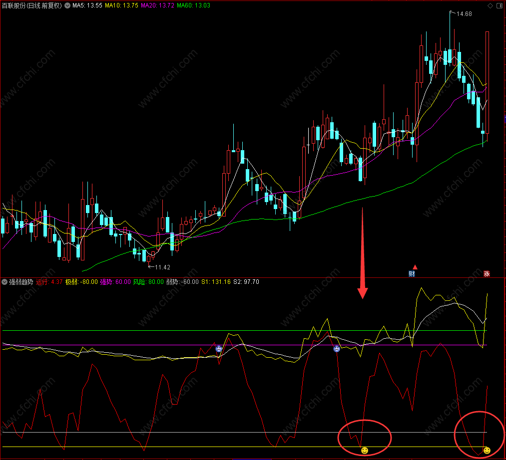Select the MA60: 13.03 indicator label
Viewport: 506px width, 460px height.
click(193, 5)
